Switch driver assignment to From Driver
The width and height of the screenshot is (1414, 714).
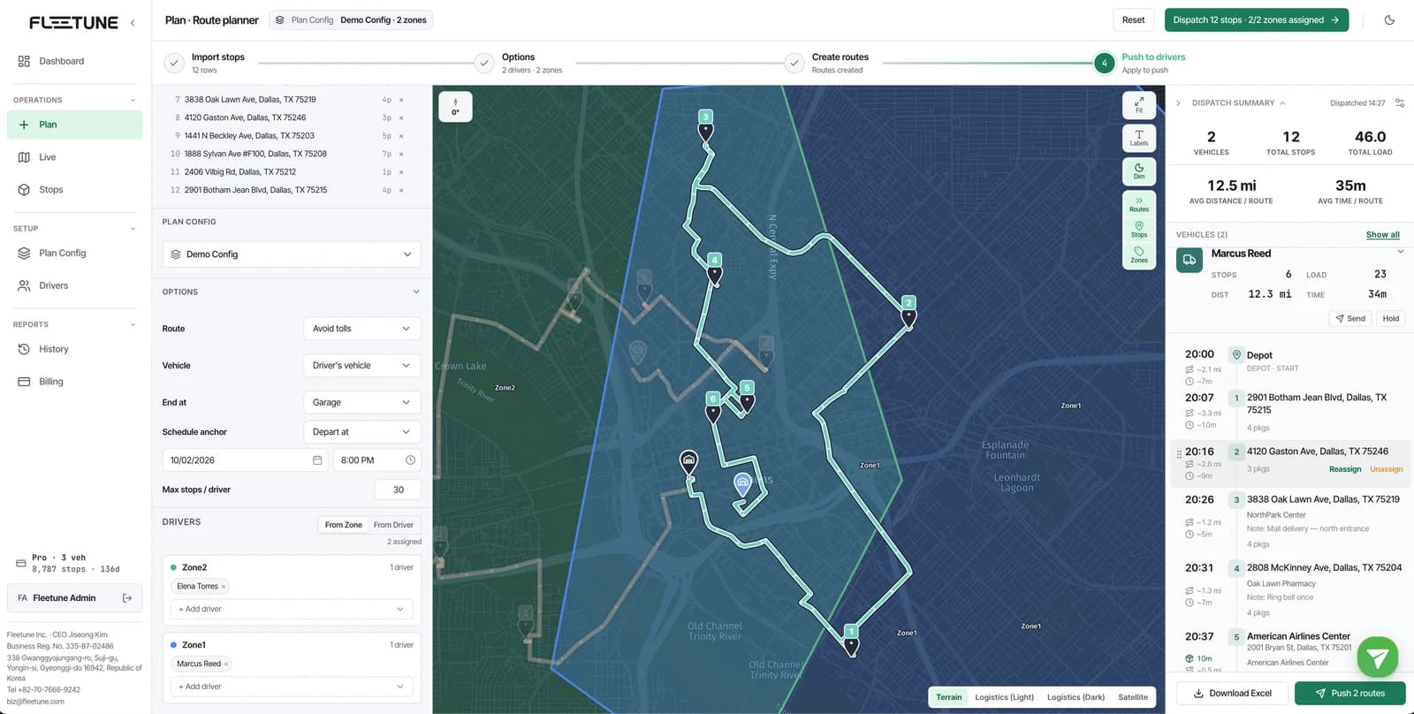[393, 525]
